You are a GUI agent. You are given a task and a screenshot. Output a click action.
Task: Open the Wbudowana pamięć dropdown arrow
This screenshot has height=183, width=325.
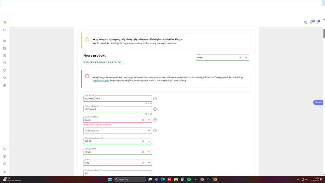[149, 141]
